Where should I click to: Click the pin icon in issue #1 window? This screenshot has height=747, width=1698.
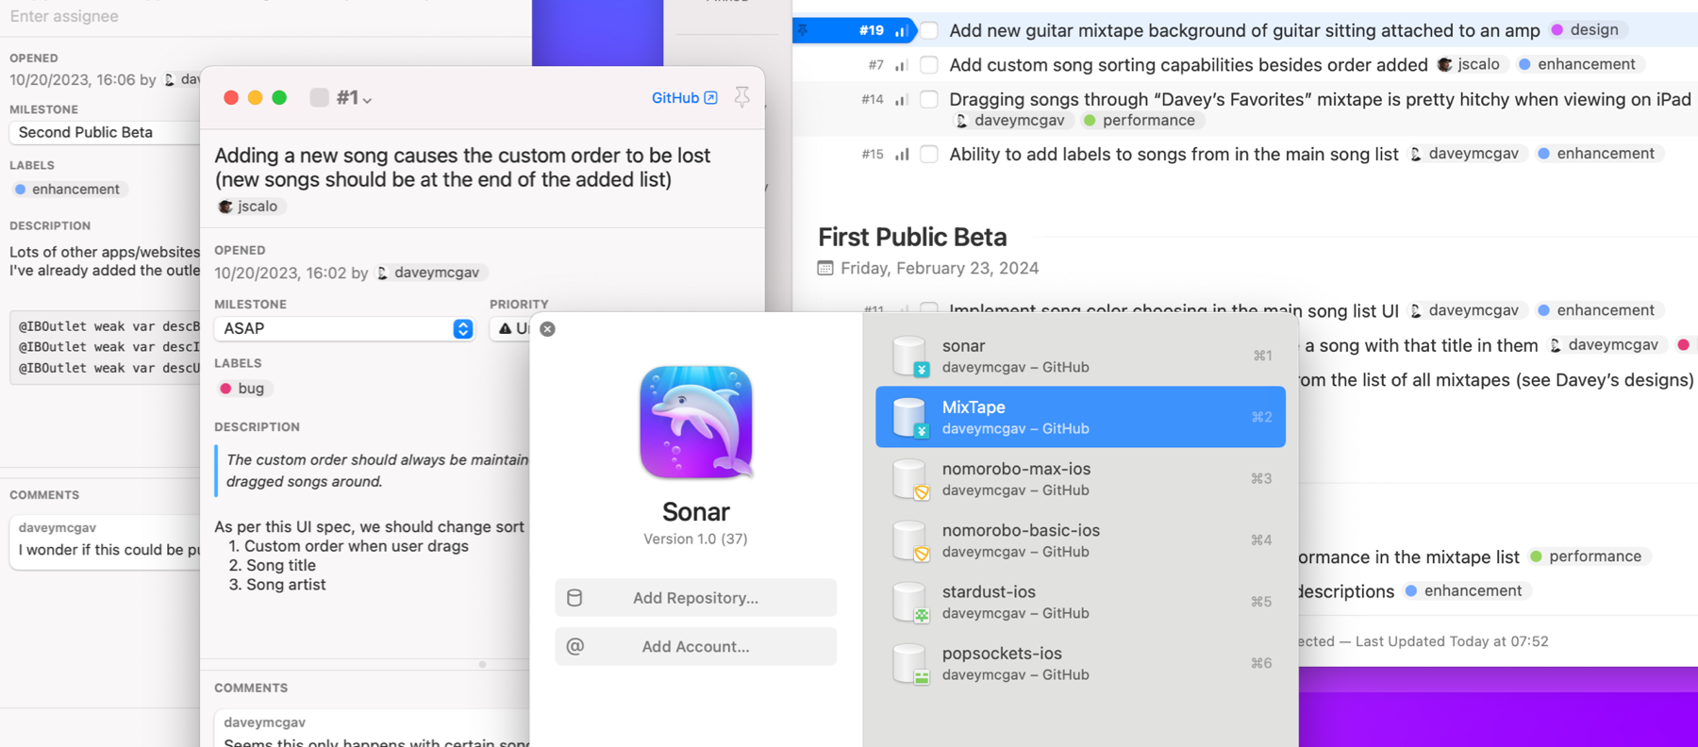(742, 97)
